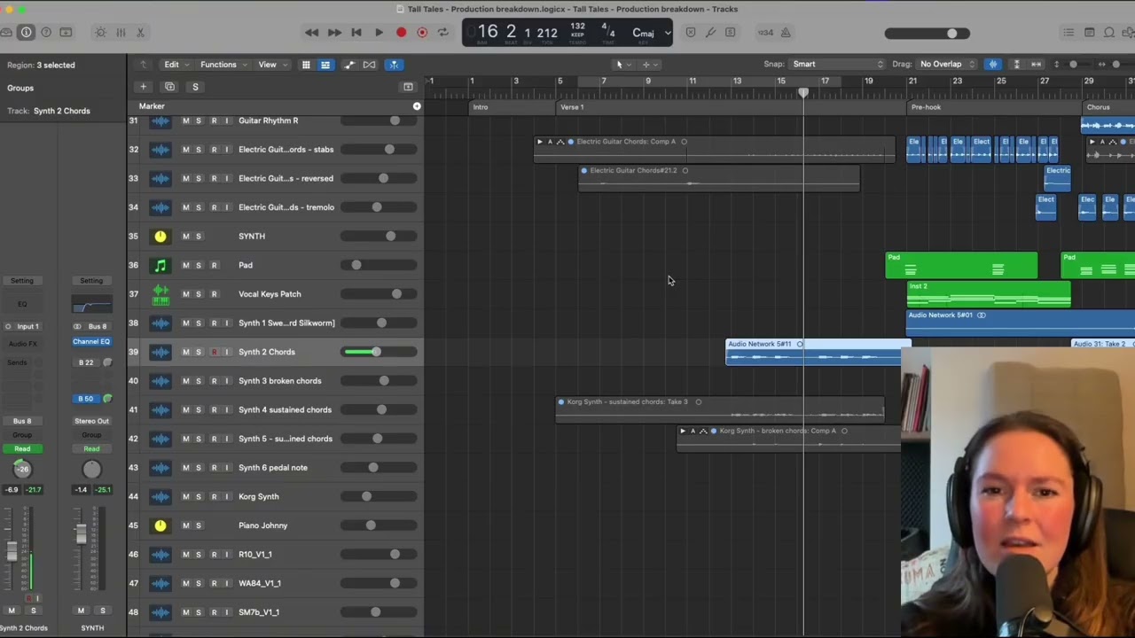The width and height of the screenshot is (1135, 638).
Task: Click the Fast Forward transport button
Action: (x=334, y=33)
